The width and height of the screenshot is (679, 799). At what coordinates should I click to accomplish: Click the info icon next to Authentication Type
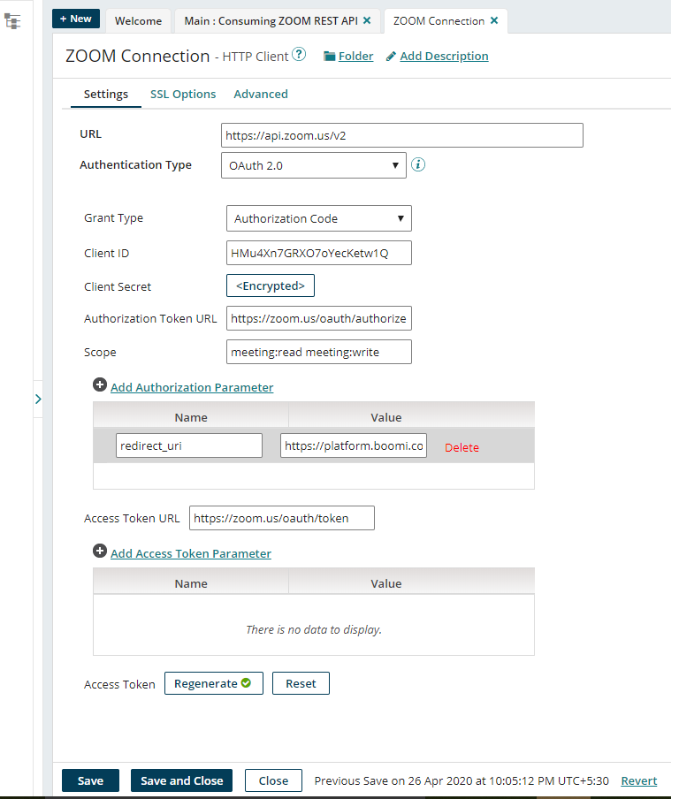click(x=419, y=164)
